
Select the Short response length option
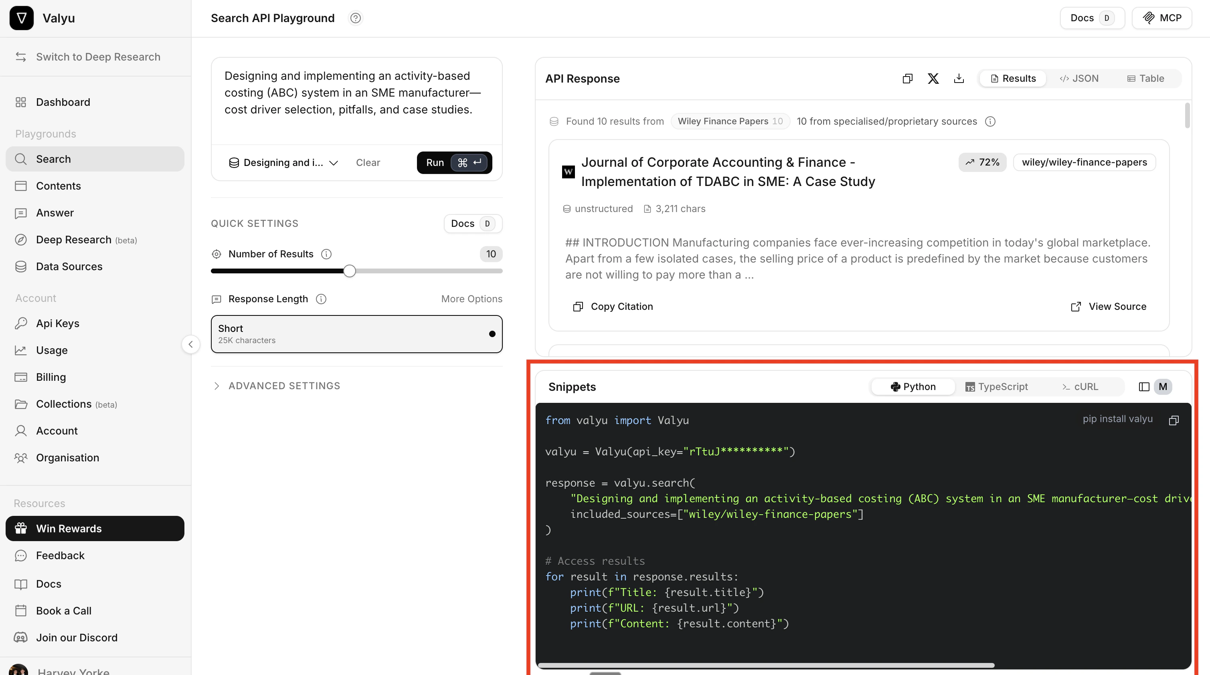pyautogui.click(x=356, y=334)
